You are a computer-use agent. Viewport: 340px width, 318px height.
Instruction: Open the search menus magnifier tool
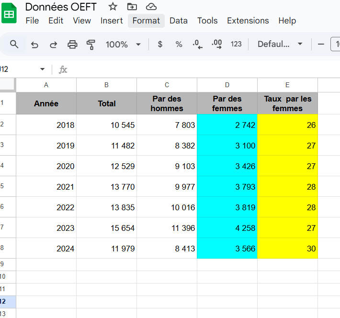point(14,45)
